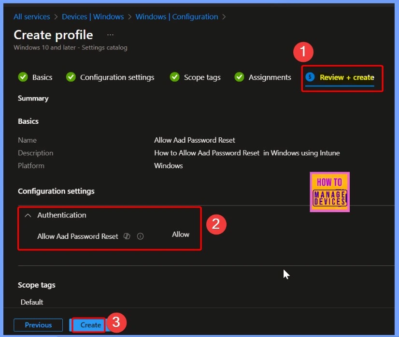
Task: Collapse the Authentication section chevron
Action: pos(28,216)
